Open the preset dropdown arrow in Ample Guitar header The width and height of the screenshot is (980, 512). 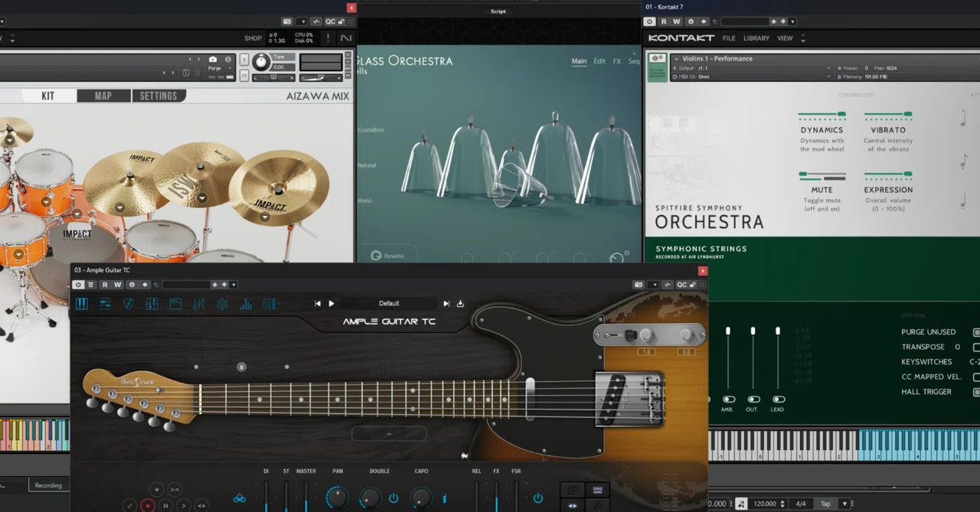point(234,285)
